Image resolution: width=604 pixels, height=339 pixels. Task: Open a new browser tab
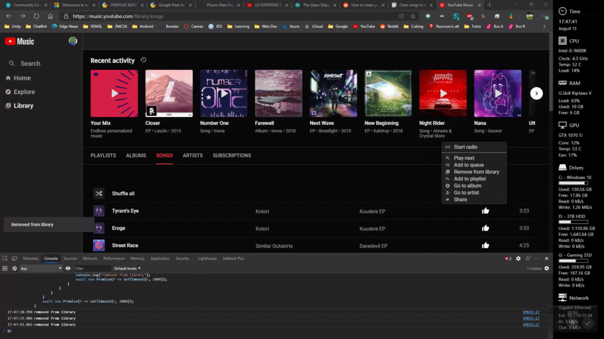tap(489, 5)
